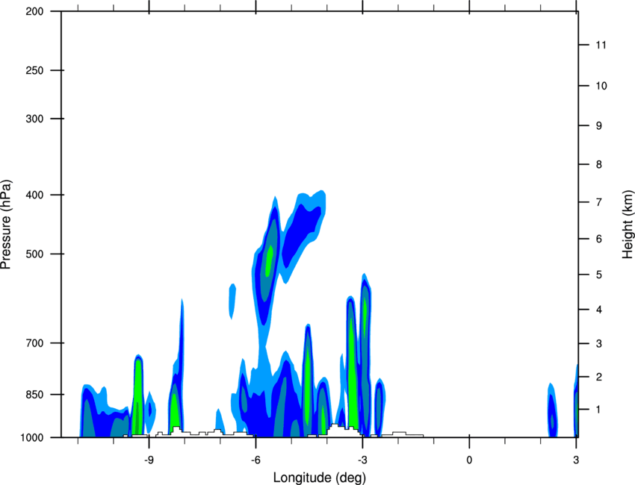Click the "Longitude (deg)" axis label

[x=320, y=478]
